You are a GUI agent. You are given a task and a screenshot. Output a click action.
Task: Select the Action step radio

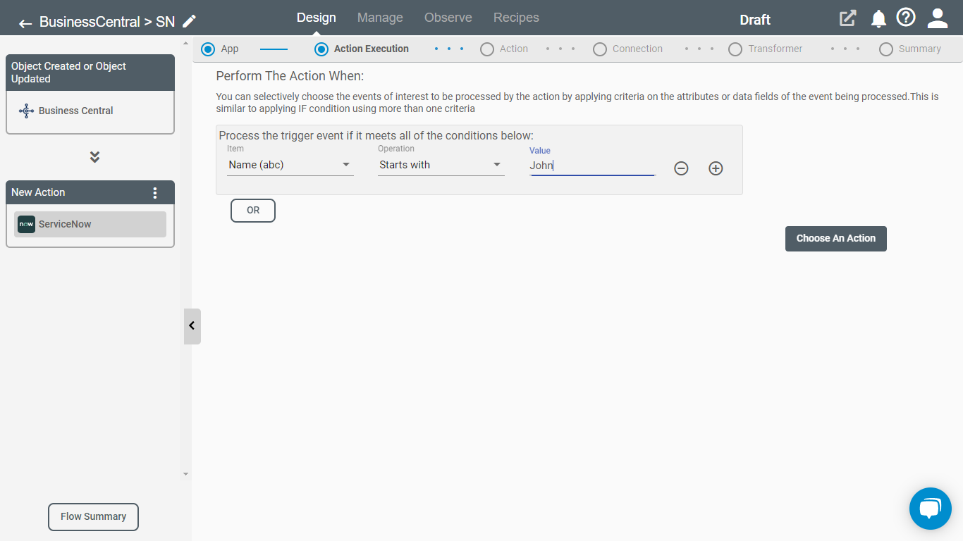coord(487,49)
